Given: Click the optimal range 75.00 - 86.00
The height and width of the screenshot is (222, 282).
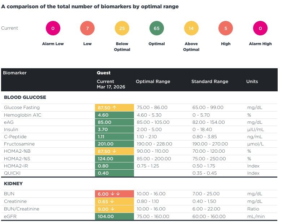Looking at the screenshot, I should [x=152, y=108].
